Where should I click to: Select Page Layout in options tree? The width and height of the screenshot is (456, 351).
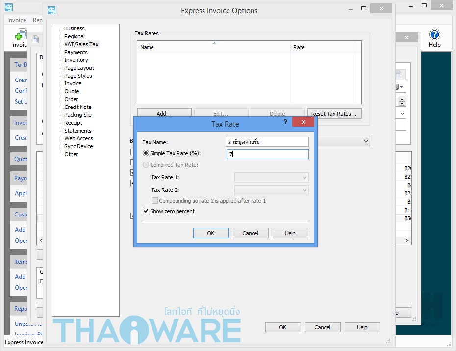point(79,68)
